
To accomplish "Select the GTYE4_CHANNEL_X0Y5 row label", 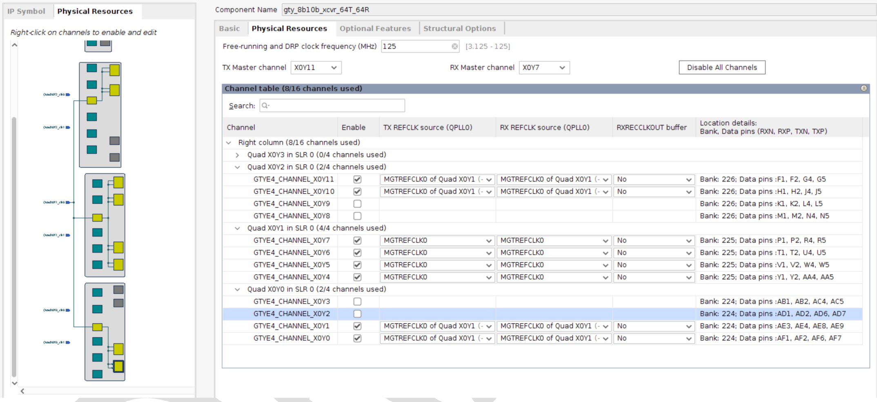I will (x=292, y=265).
